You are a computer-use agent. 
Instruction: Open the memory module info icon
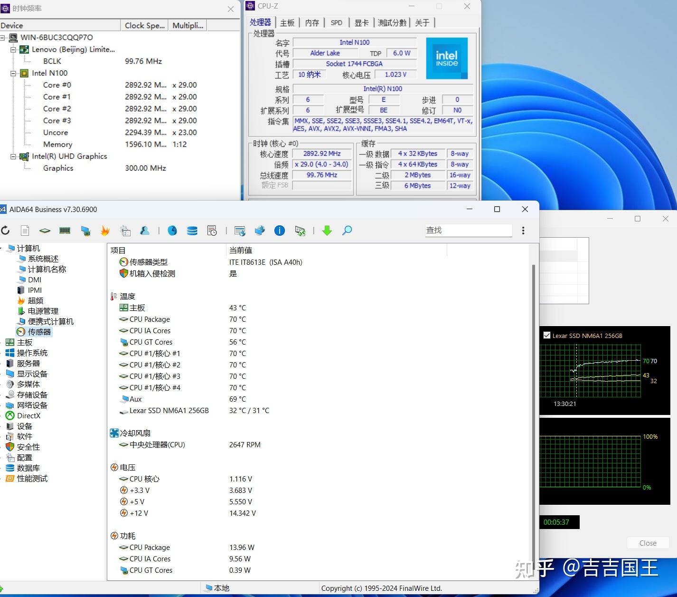[x=65, y=231]
